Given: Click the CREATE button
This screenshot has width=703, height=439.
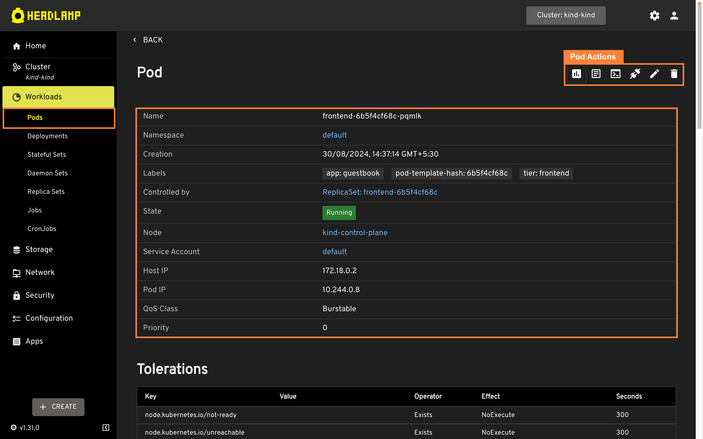Looking at the screenshot, I should (x=58, y=407).
